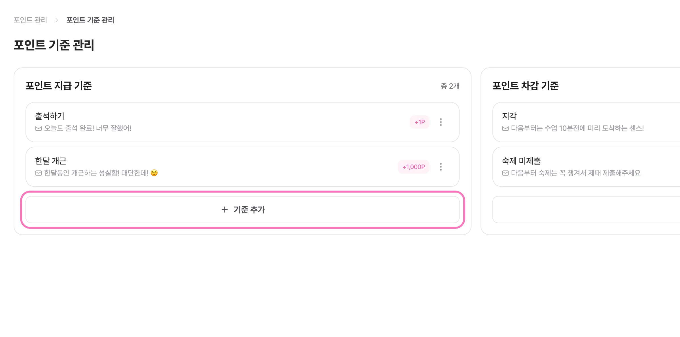The height and width of the screenshot is (337, 680).
Task: Click the empty add button in 포인트 차감 기준
Action: click(586, 210)
